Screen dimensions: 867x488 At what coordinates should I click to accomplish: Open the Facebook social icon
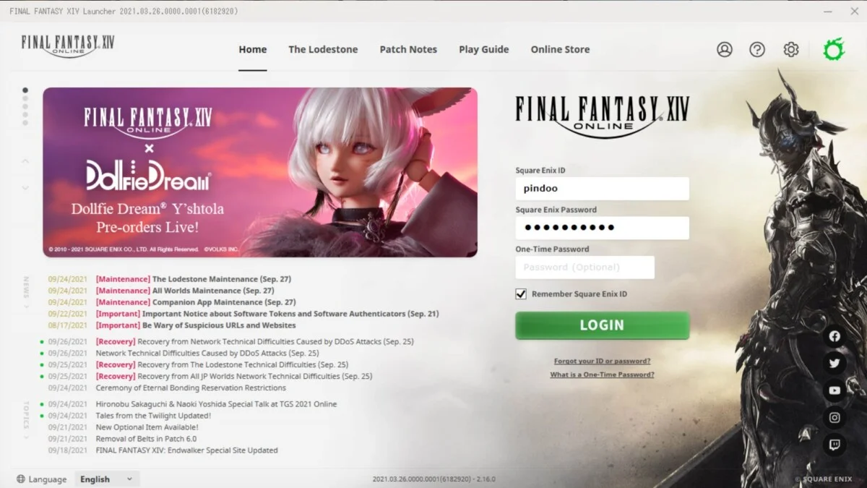[x=834, y=336]
